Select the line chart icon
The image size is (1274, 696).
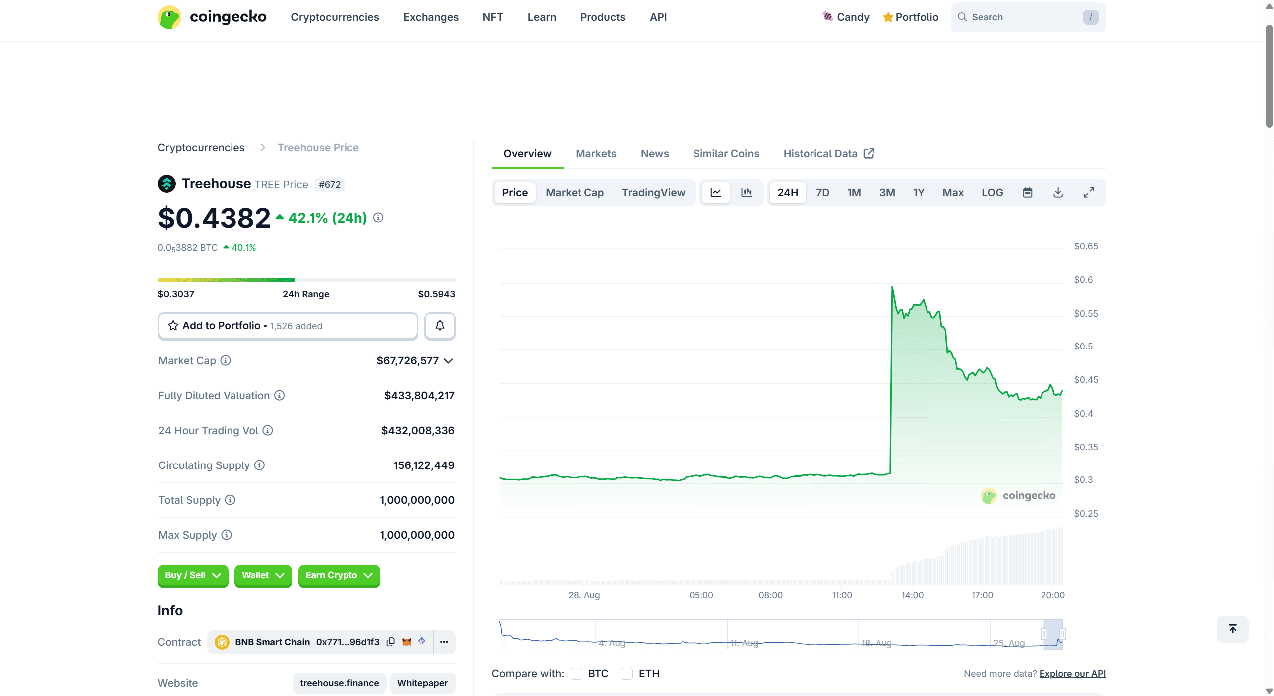pos(715,192)
